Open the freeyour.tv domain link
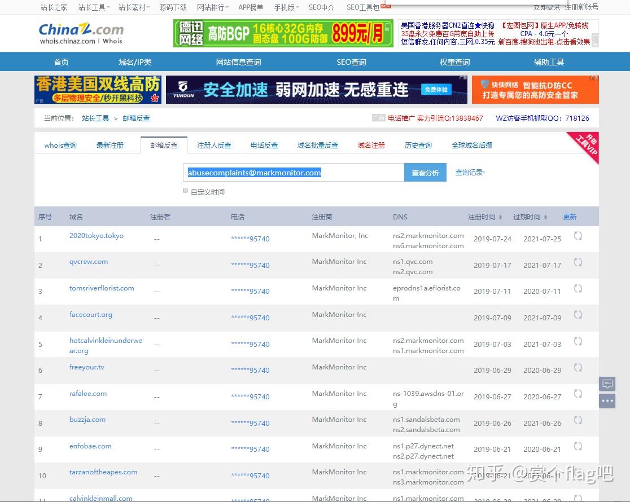The height and width of the screenshot is (502, 630). pos(87,367)
